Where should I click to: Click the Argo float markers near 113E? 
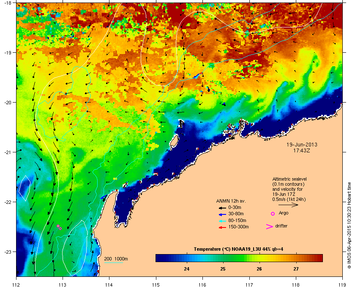pyautogui.click(x=59, y=227)
